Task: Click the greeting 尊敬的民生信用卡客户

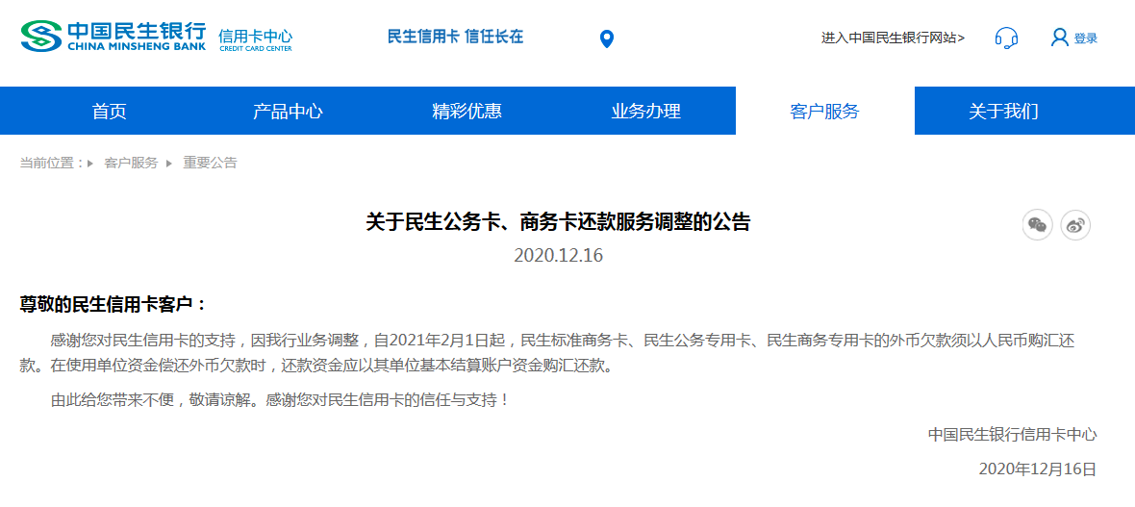Action: (x=113, y=304)
